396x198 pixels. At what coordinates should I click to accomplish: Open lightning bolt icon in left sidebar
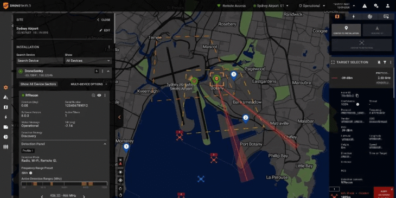pyautogui.click(x=5, y=117)
